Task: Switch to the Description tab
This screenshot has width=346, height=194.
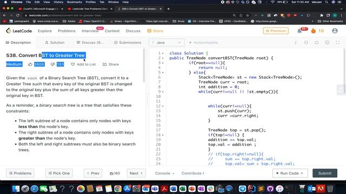Action: pos(18,43)
